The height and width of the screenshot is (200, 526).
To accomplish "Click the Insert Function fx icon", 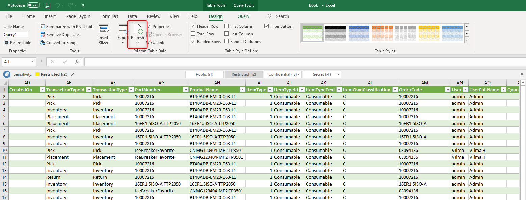I will (77, 62).
